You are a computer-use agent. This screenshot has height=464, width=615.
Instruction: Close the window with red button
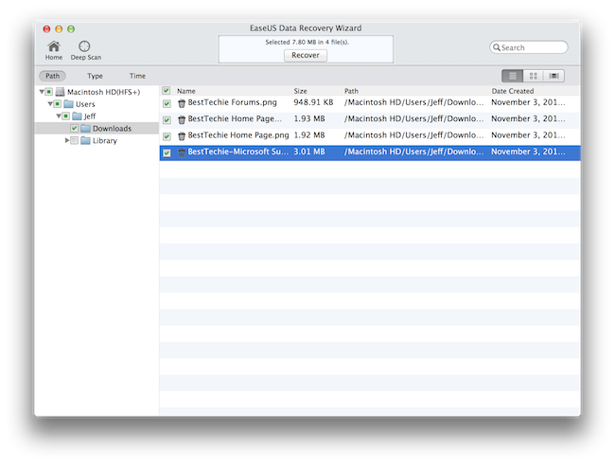coord(46,29)
